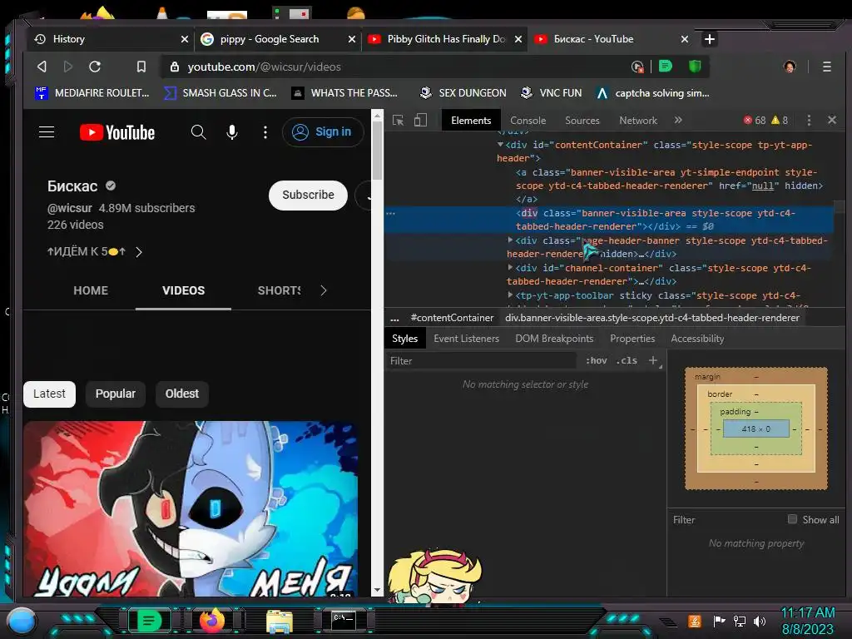Viewport: 852px width, 639px height.
Task: Click the latest video thumbnail
Action: (x=191, y=508)
